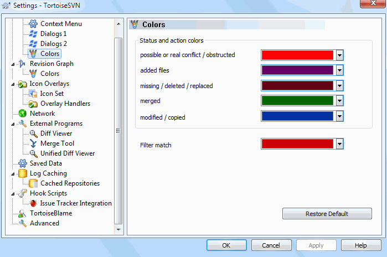The height and width of the screenshot is (257, 387).
Task: Open the added files color dropdown arrow
Action: pyautogui.click(x=339, y=70)
